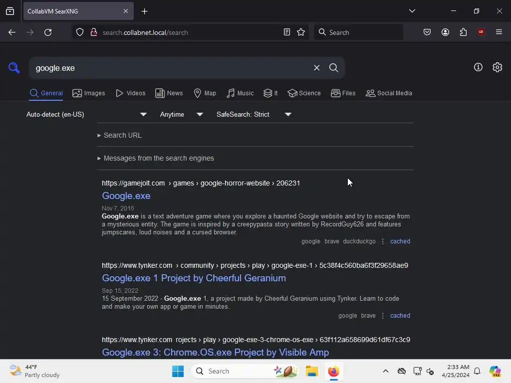Open the Firefox View icon

click(x=10, y=11)
